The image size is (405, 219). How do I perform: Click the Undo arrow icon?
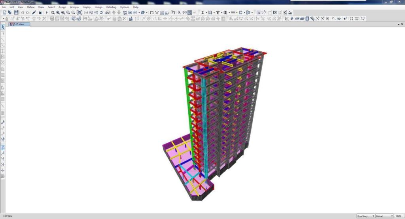pos(23,13)
